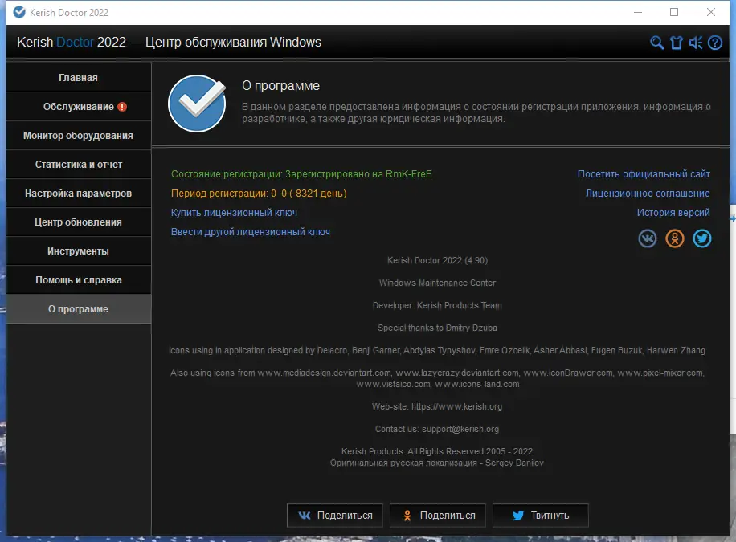
Task: Click Ввести другой лицензионный ключ
Action: pyautogui.click(x=250, y=232)
